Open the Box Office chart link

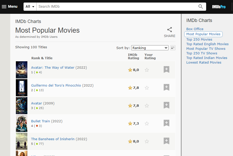pos(195,29)
